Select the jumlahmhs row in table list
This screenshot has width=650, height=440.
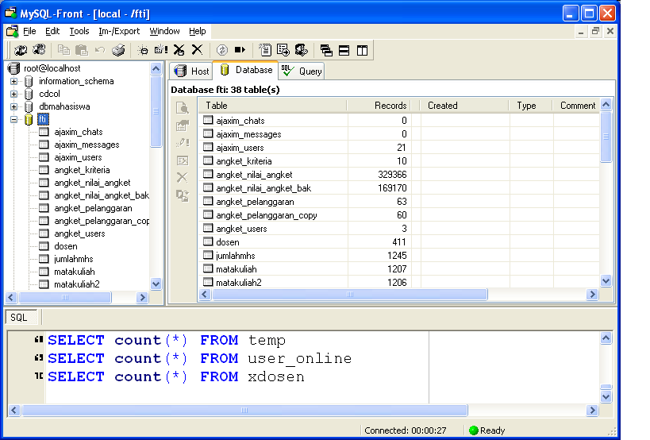click(399, 256)
